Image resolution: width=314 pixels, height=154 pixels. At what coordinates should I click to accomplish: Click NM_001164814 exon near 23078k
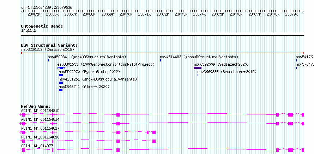coord(278,124)
